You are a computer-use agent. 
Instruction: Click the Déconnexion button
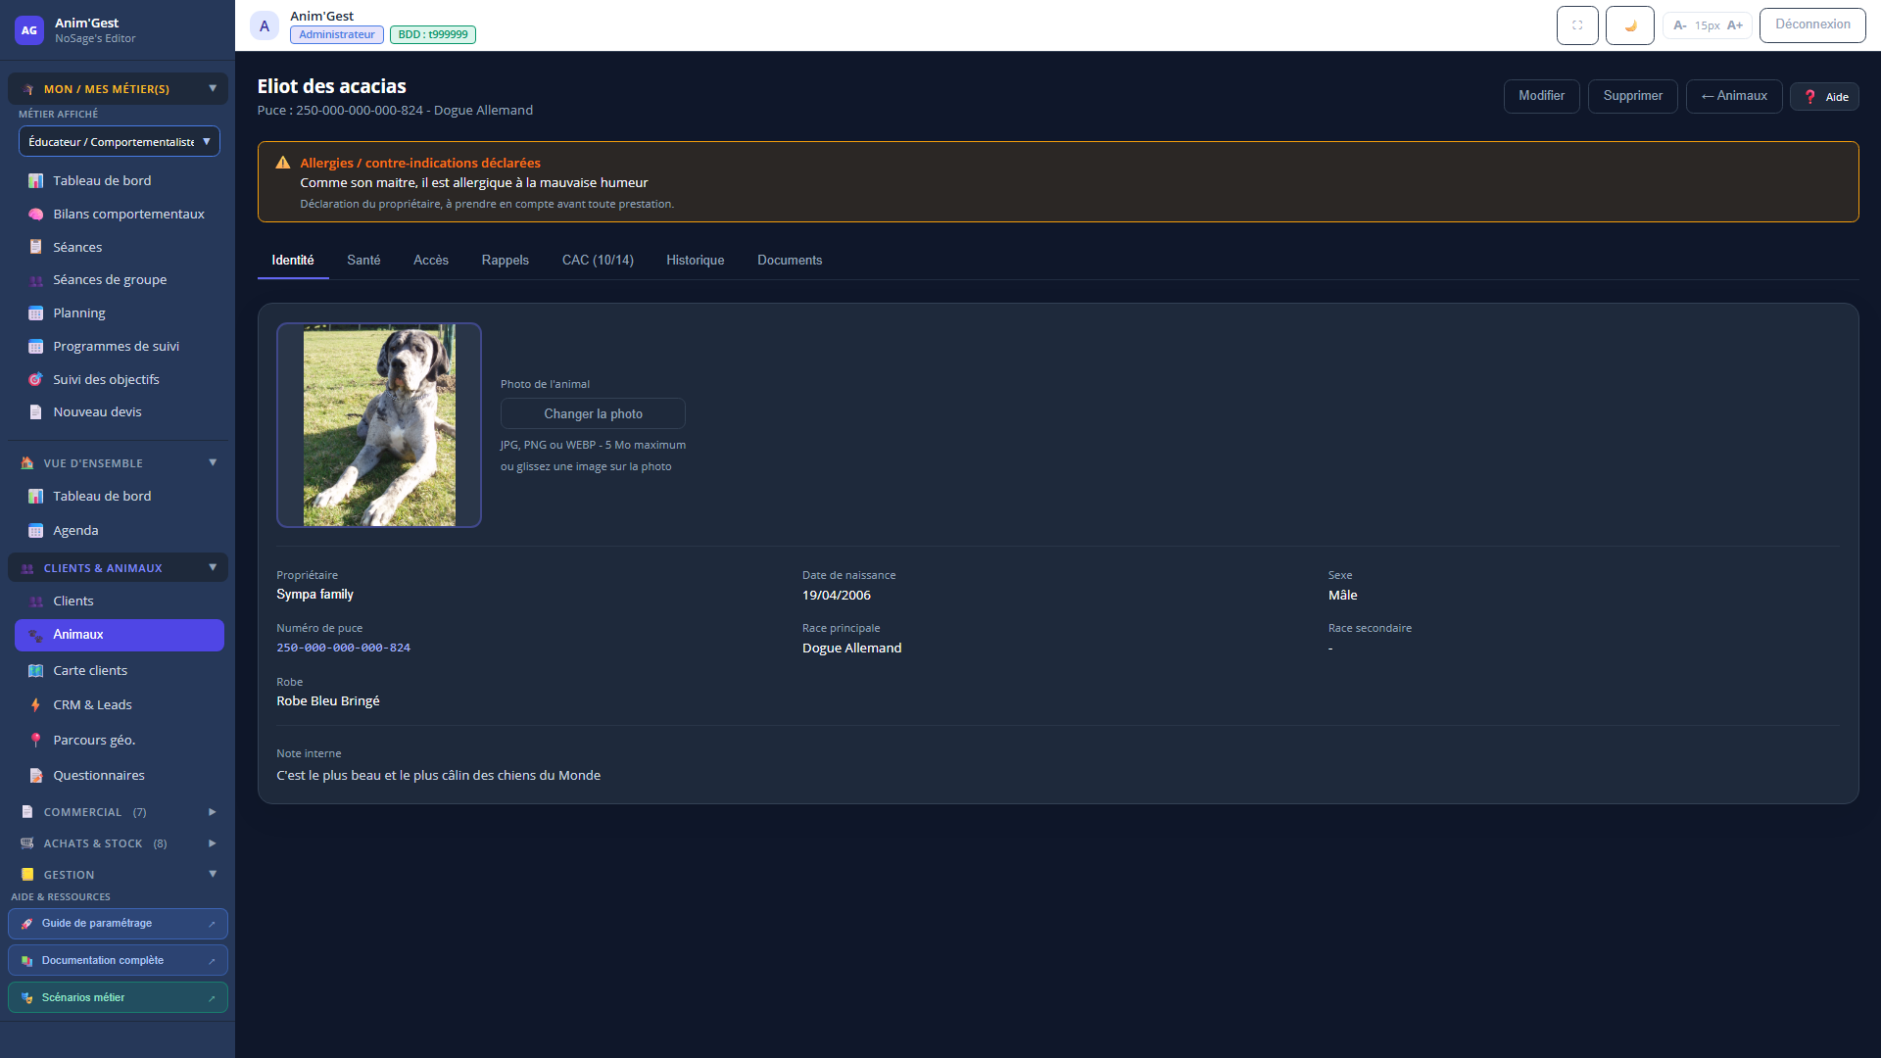click(x=1812, y=24)
